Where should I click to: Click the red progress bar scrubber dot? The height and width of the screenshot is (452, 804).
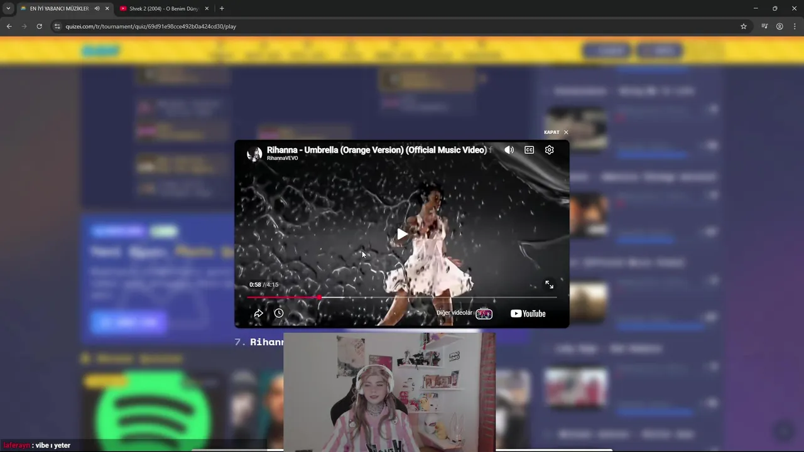320,298
